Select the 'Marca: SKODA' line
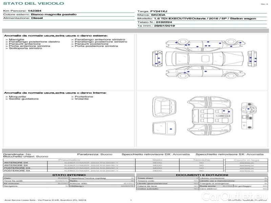Image resolution: width=271 pixels, height=203 pixels. click(151, 15)
